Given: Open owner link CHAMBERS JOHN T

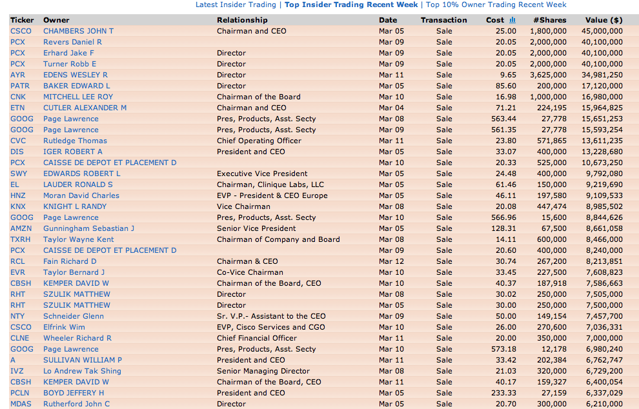Looking at the screenshot, I should tap(78, 31).
